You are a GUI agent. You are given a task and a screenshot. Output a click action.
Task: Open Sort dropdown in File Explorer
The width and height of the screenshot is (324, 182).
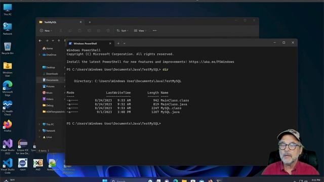tap(123, 30)
